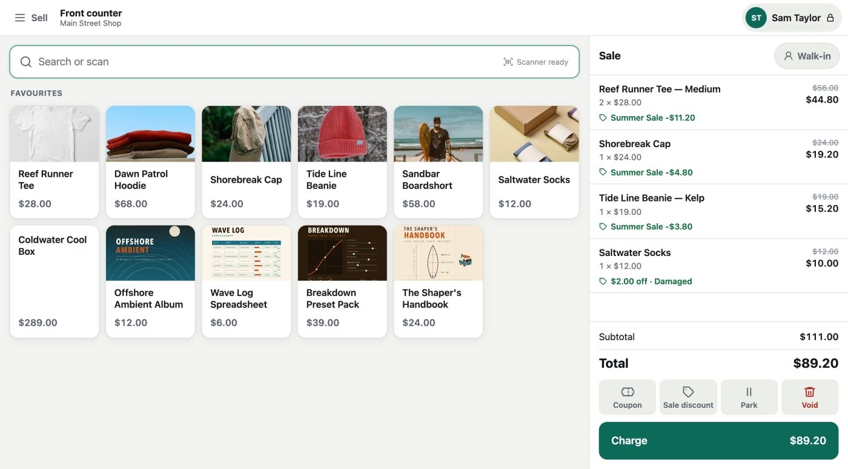Click the tag icon under Tide Line Beanie — Kelp
848x469 pixels.
click(x=603, y=227)
